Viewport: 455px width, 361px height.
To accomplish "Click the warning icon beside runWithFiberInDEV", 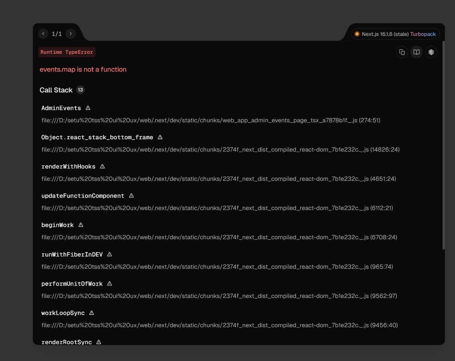I will pyautogui.click(x=109, y=254).
